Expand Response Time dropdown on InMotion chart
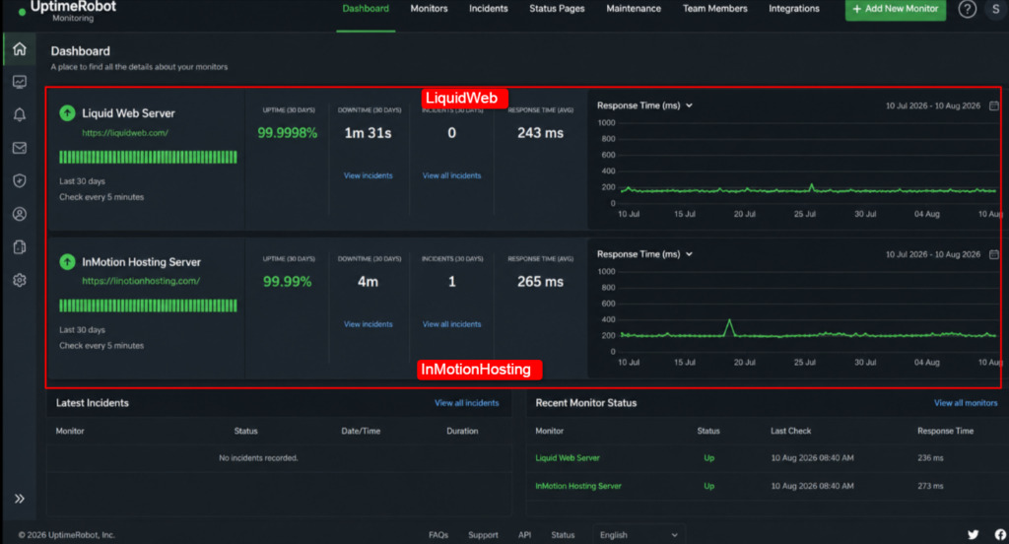 coord(644,254)
